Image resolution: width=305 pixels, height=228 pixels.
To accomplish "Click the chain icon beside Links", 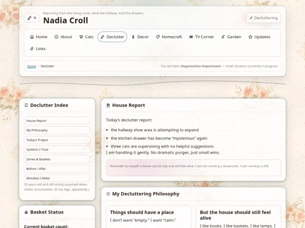I will click(32, 48).
